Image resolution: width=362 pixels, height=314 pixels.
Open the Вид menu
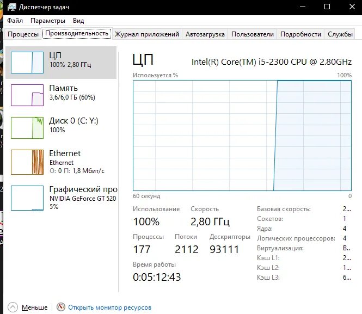pyautogui.click(x=78, y=21)
